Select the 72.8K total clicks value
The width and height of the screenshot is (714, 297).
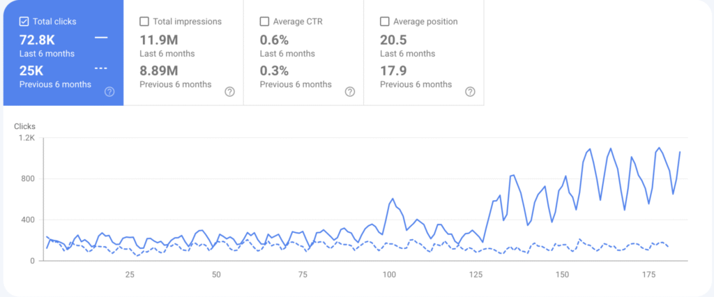[x=37, y=40]
